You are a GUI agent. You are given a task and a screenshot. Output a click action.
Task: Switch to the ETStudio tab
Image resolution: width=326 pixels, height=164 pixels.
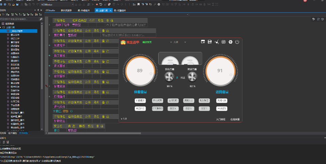tap(50, 11)
